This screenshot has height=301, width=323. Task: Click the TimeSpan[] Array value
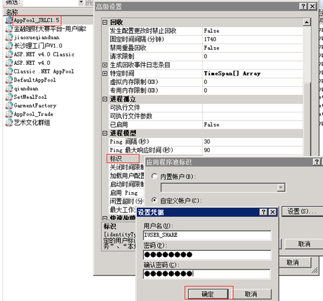232,73
